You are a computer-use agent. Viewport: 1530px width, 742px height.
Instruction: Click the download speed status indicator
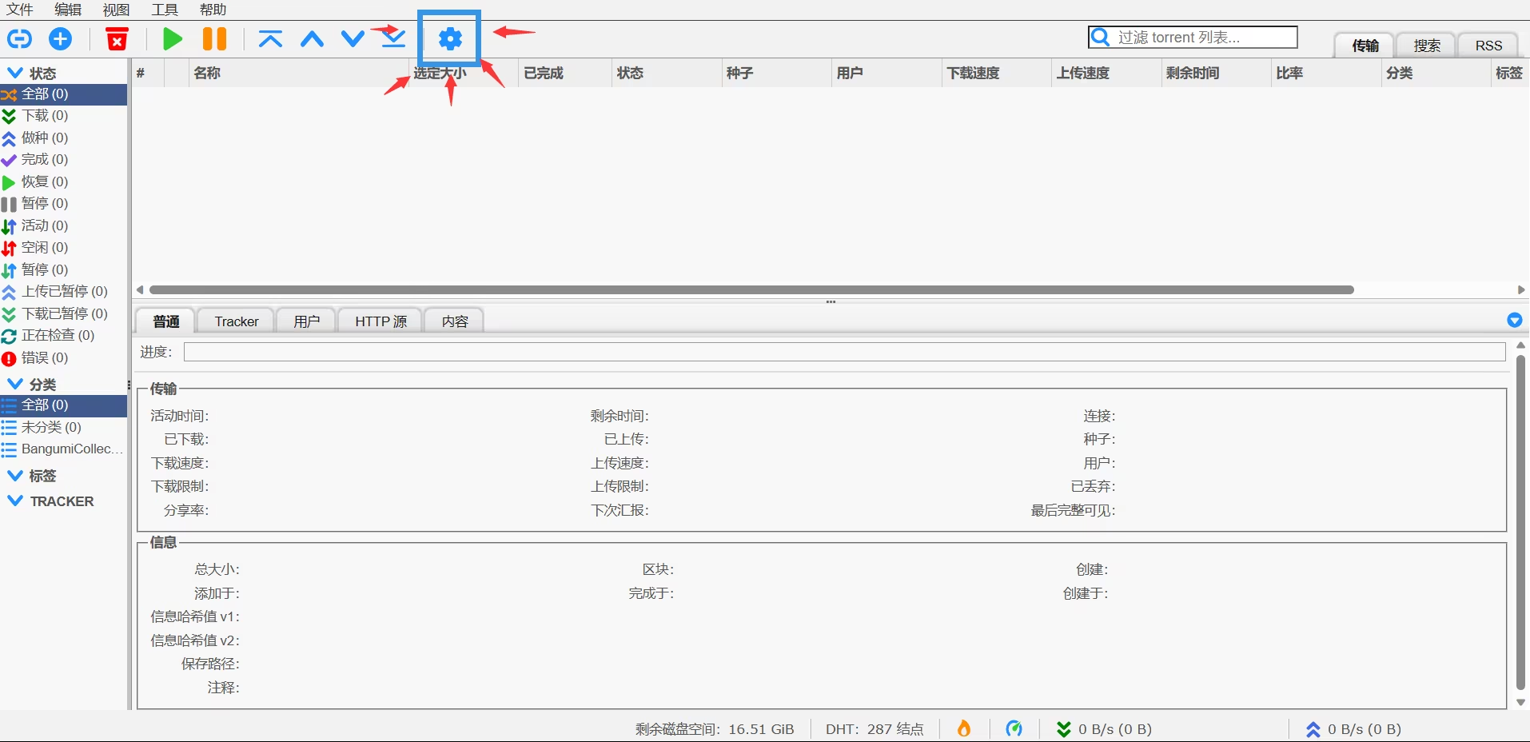point(1104,729)
